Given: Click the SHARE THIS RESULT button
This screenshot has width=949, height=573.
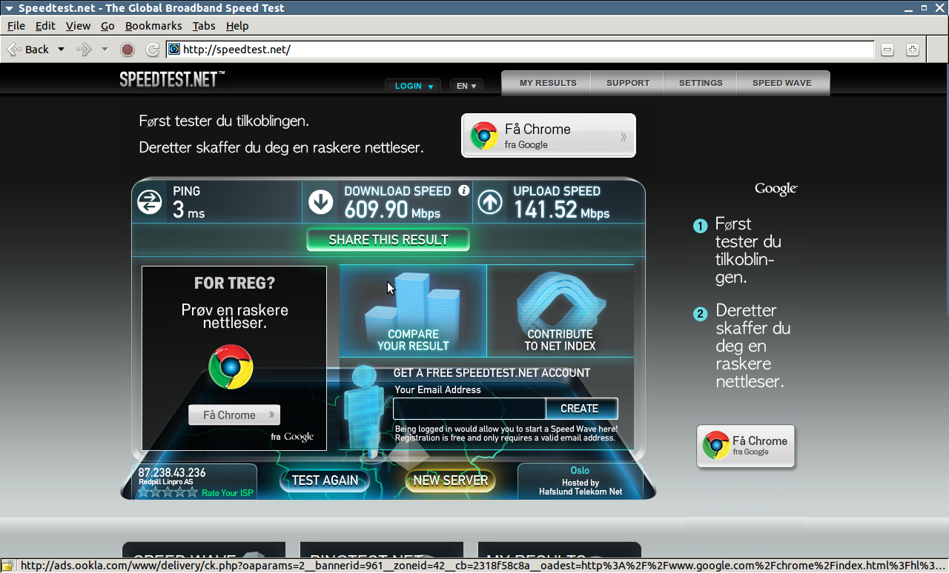Looking at the screenshot, I should click(388, 240).
